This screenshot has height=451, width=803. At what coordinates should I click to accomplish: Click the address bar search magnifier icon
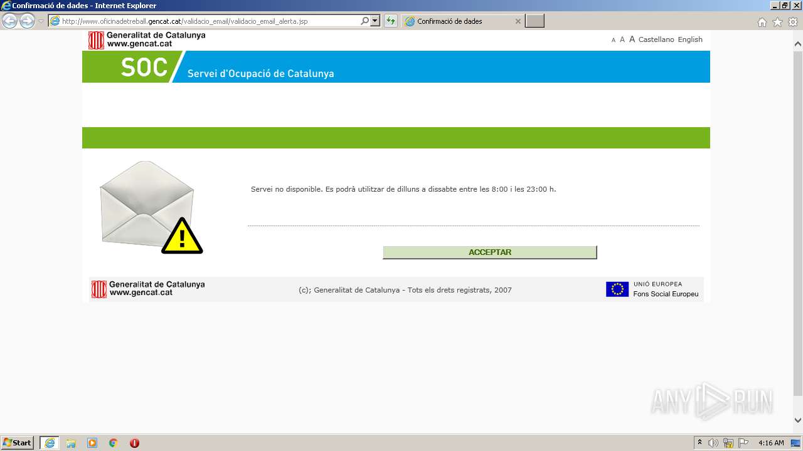point(364,21)
